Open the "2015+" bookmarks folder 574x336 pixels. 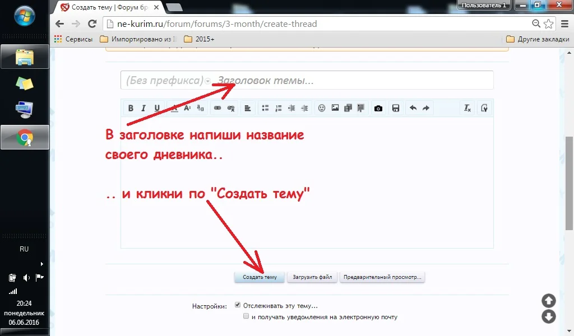(199, 39)
